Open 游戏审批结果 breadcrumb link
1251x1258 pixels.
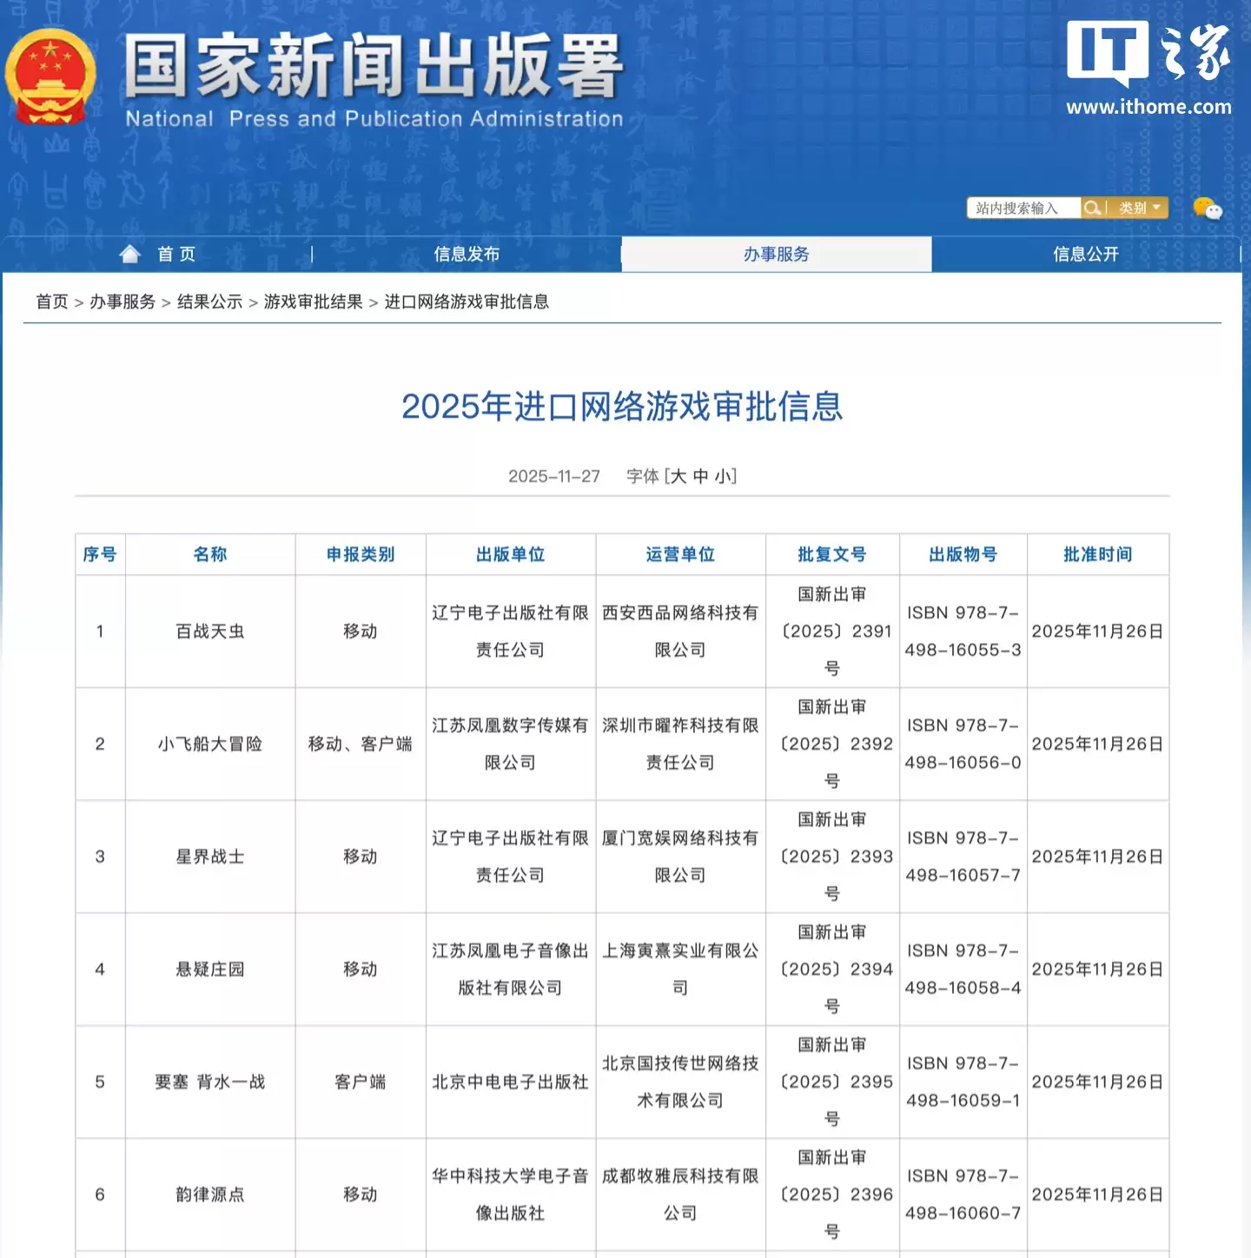coord(313,301)
